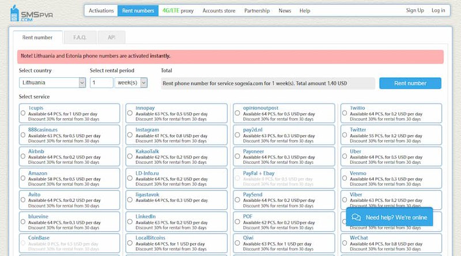461x256 pixels.
Task: Select the Airbnb service radio button
Action: [23, 156]
